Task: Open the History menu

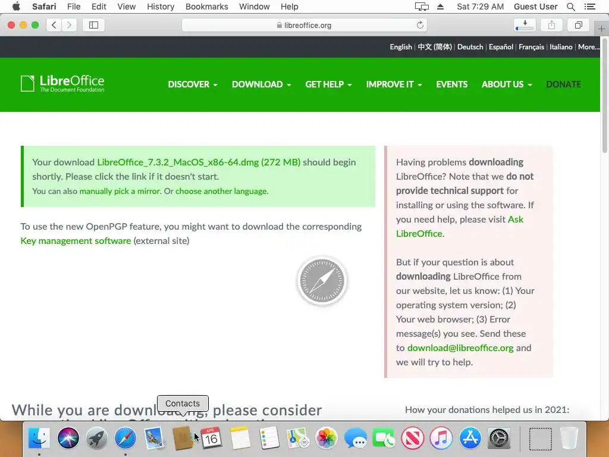Action: click(161, 7)
